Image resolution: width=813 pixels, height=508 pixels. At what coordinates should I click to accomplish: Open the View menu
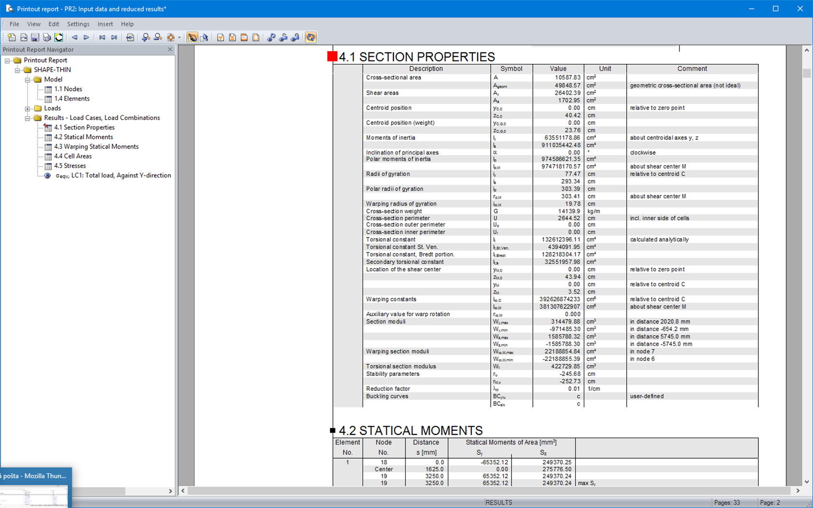[x=34, y=24]
